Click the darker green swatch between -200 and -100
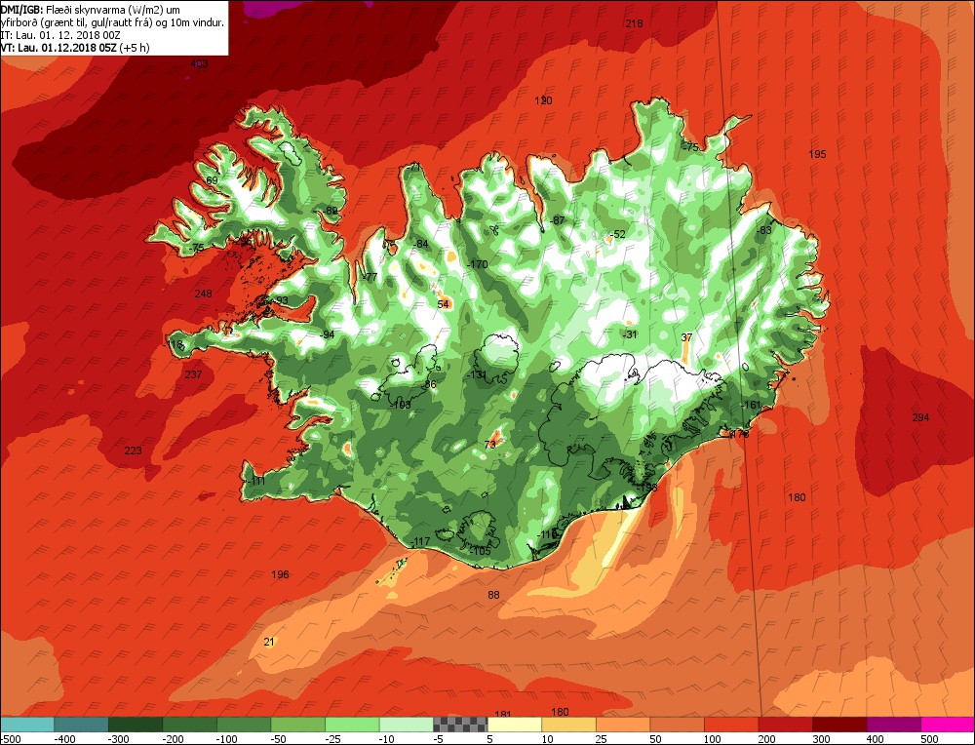The height and width of the screenshot is (745, 975). (x=190, y=725)
